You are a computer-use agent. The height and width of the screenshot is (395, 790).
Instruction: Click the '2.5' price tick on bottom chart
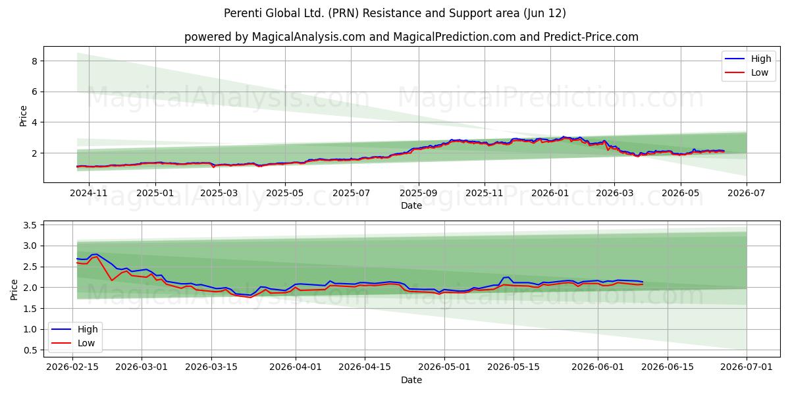[29, 267]
